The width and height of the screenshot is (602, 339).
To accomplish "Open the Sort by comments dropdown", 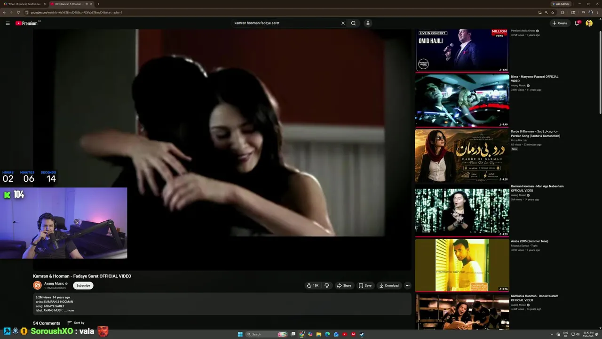I will 76,323.
